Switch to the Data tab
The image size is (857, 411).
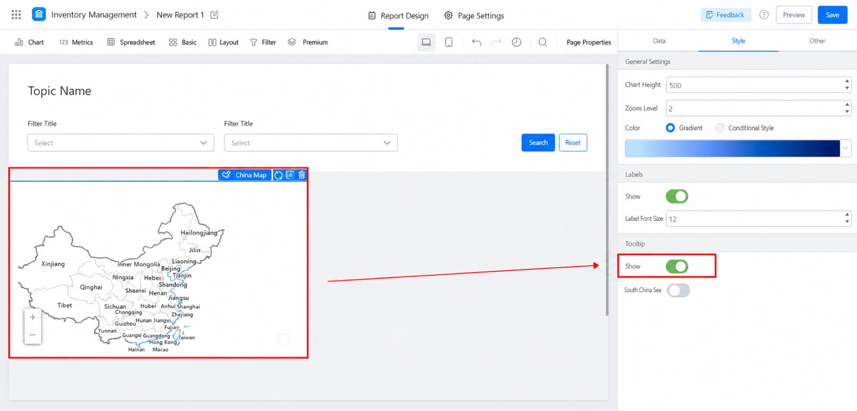(659, 41)
